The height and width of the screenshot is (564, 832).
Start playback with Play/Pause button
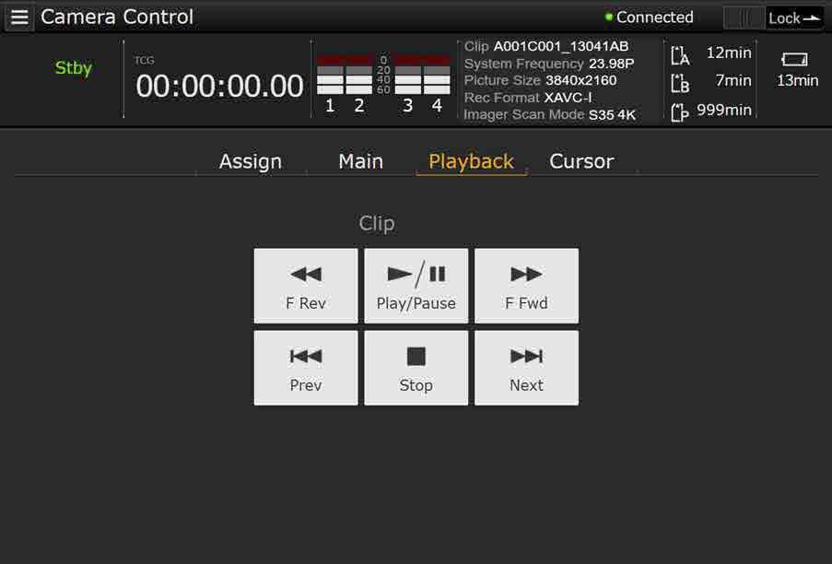click(x=416, y=286)
